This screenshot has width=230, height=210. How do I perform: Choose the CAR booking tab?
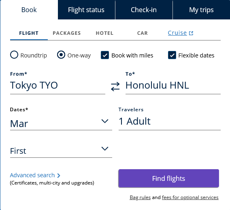pos(143,33)
